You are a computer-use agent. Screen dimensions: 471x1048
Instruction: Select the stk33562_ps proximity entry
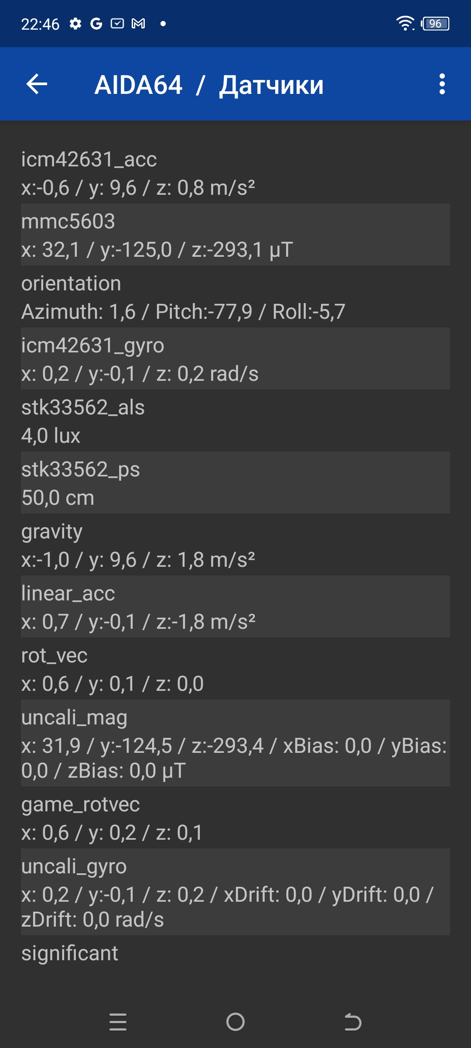[x=235, y=483]
